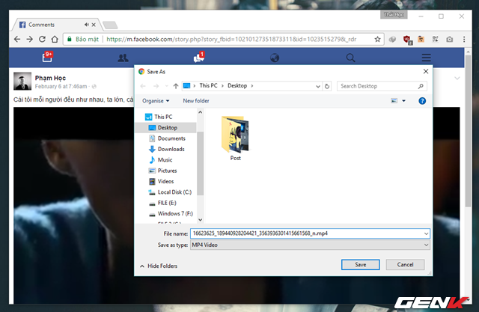The image size is (479, 312).
Task: Select Desktop in the address breadcrumb
Action: pyautogui.click(x=237, y=86)
